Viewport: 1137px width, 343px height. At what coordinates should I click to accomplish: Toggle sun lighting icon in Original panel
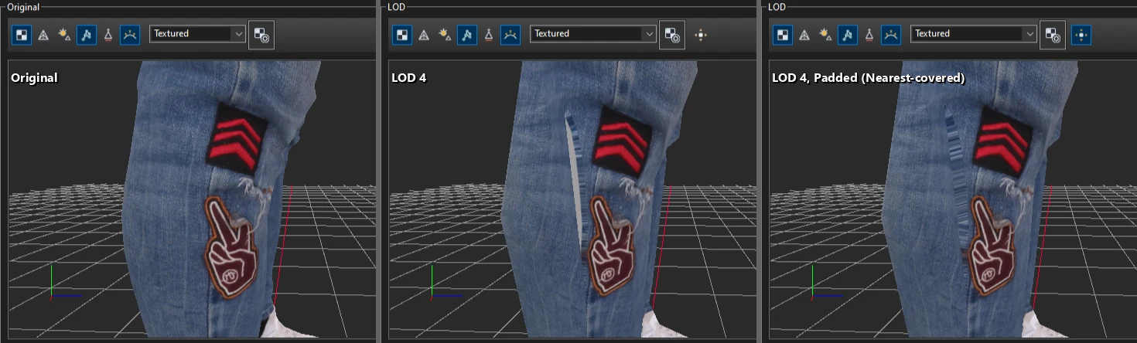[x=65, y=35]
